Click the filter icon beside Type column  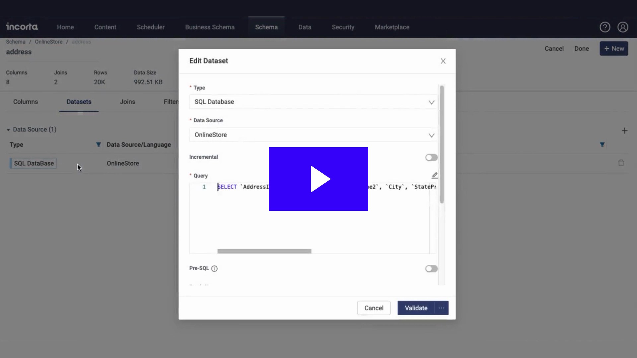(x=98, y=145)
